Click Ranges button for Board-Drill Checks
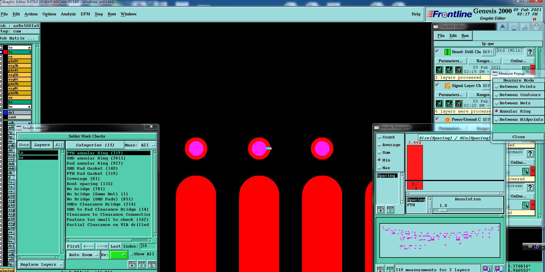Viewport: 545px width, 272px height. [484, 61]
